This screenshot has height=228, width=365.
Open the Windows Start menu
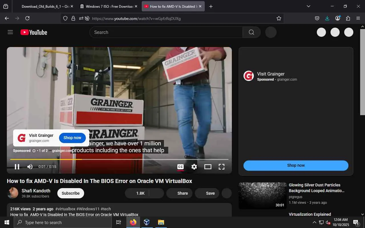click(x=7, y=222)
